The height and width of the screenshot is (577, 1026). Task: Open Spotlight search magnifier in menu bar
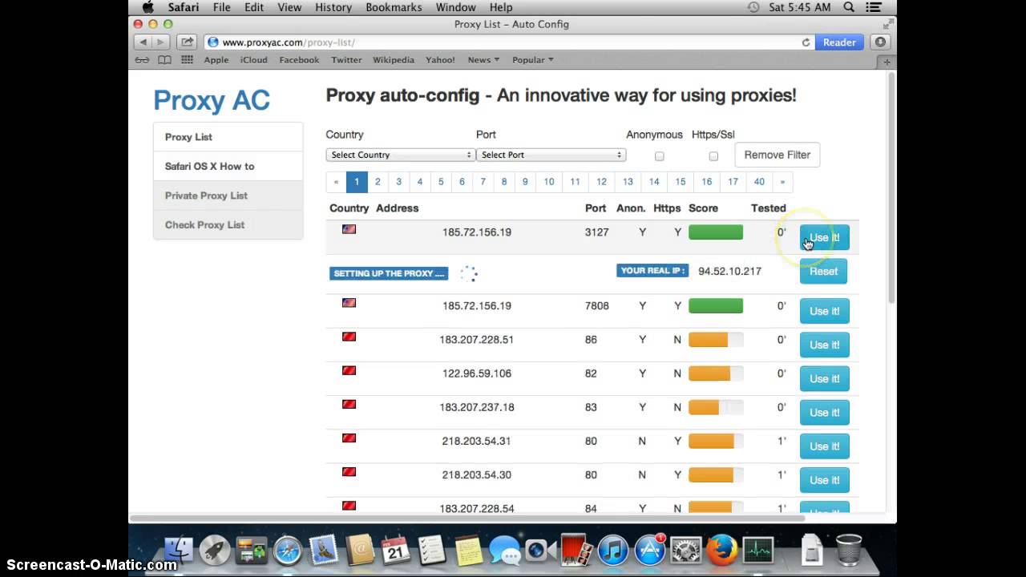click(x=849, y=7)
